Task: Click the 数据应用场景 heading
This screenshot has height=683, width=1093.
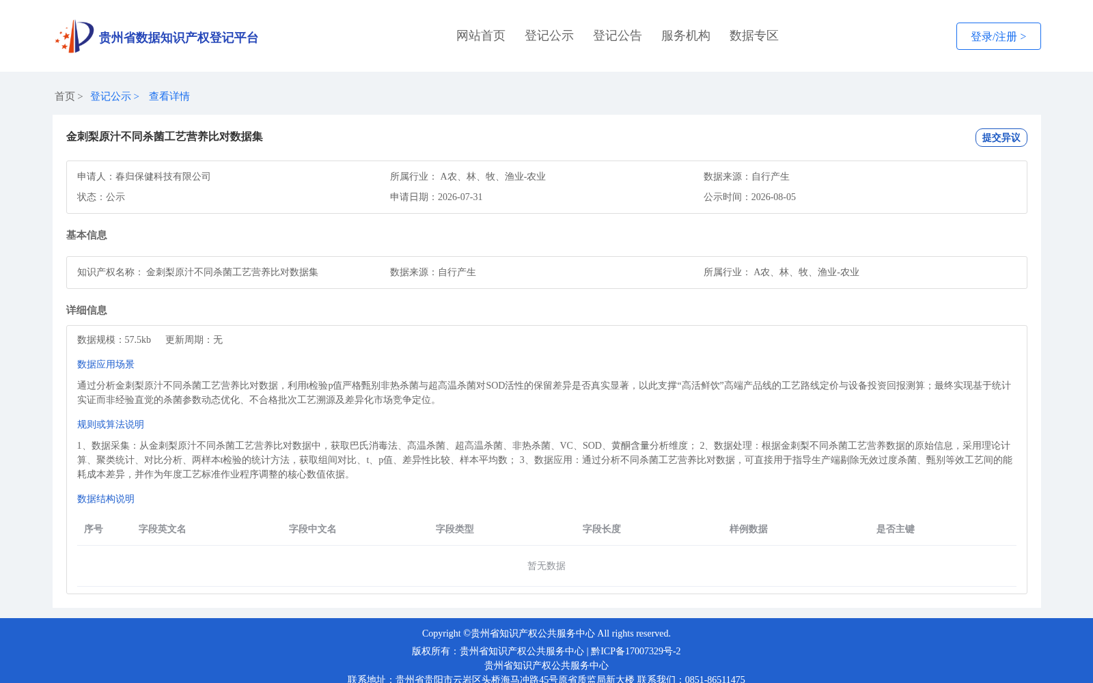Action: pyautogui.click(x=106, y=364)
